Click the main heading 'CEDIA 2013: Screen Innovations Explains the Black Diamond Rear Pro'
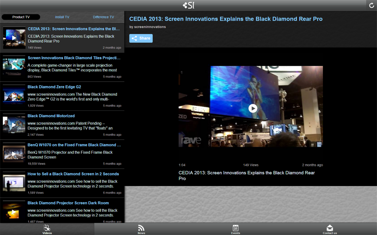Image resolution: width=377 pixels, height=235 pixels. coord(226,19)
